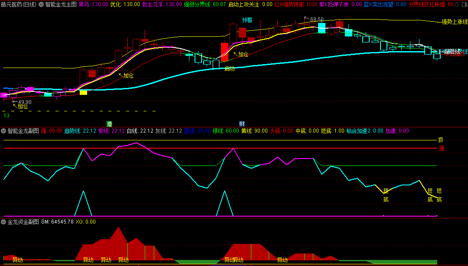The height and width of the screenshot is (266, 468).
Task: Click the 68.50 high price label
Action: (317, 19)
